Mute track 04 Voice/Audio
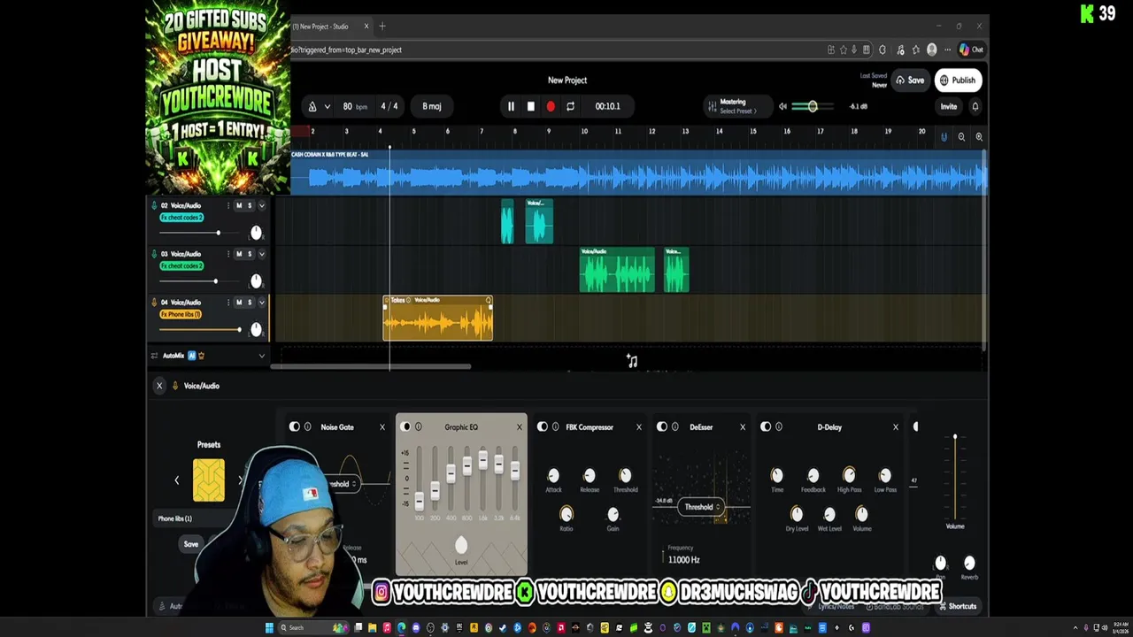 point(238,303)
